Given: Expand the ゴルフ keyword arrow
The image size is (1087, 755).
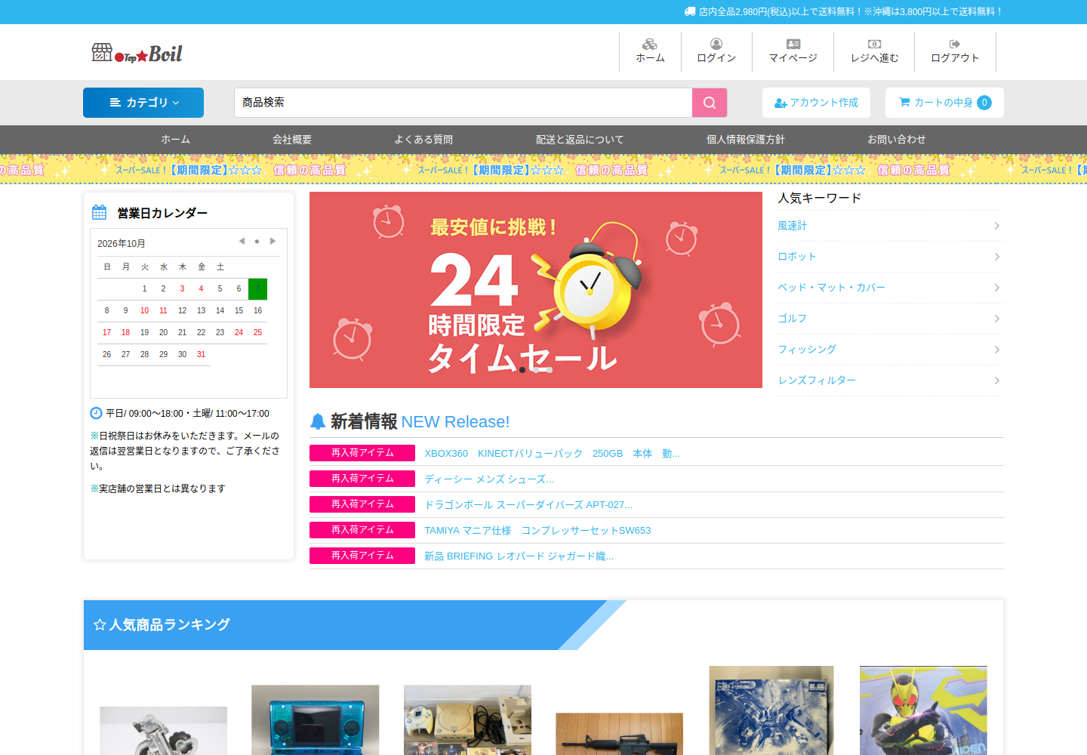Looking at the screenshot, I should (x=996, y=319).
